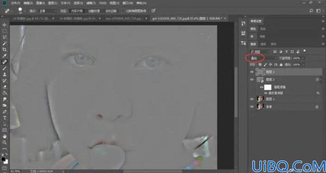Hide the smart object layer 图层 2

[252, 80]
